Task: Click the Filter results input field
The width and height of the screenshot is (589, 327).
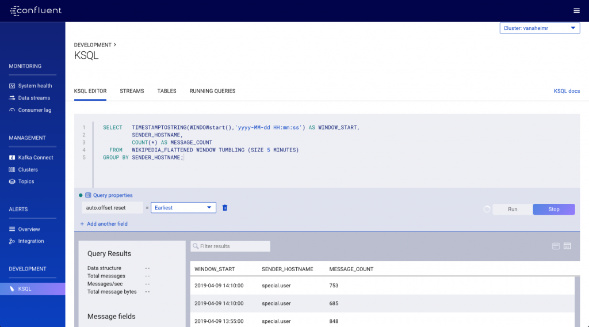Action: click(230, 246)
